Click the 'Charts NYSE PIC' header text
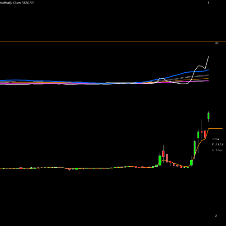The height and width of the screenshot is (226, 226). click(x=24, y=3)
